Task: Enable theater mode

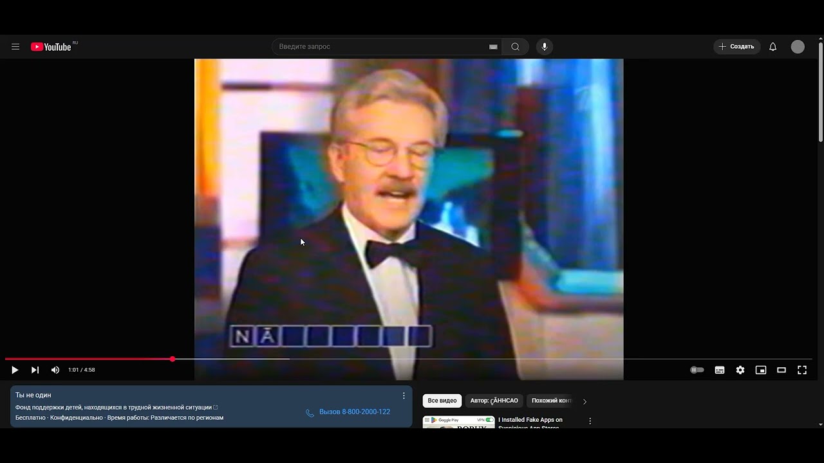Action: tap(782, 370)
